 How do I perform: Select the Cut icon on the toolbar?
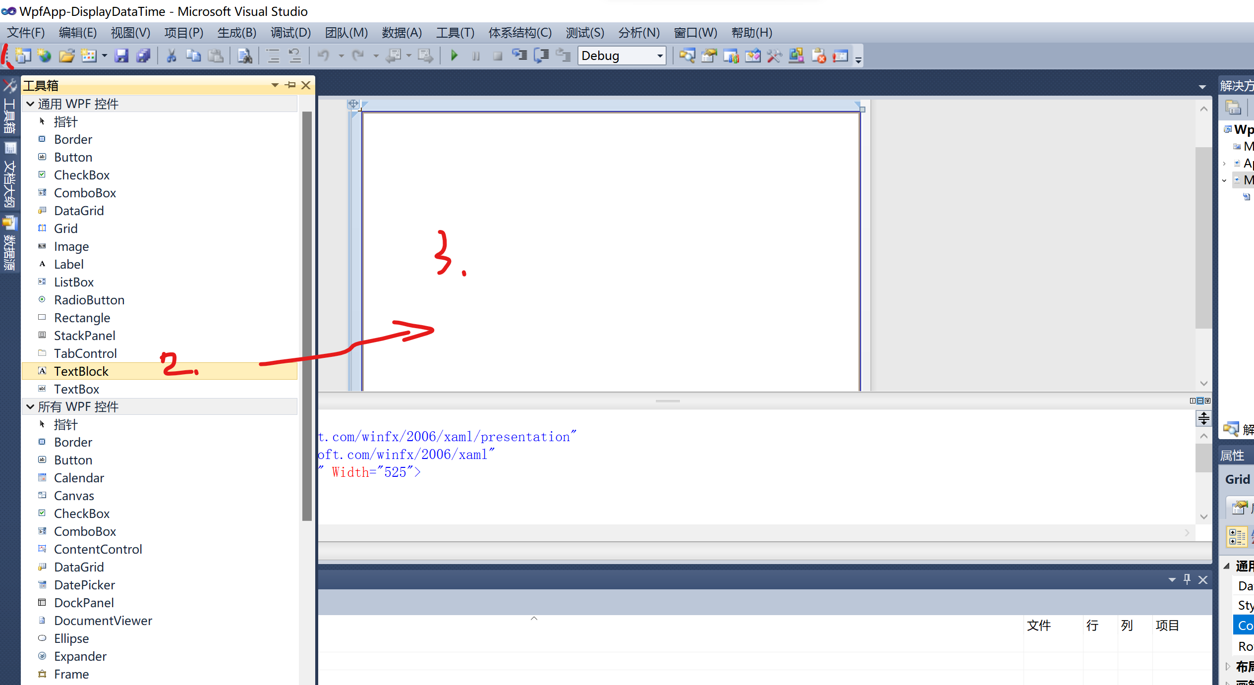(171, 56)
